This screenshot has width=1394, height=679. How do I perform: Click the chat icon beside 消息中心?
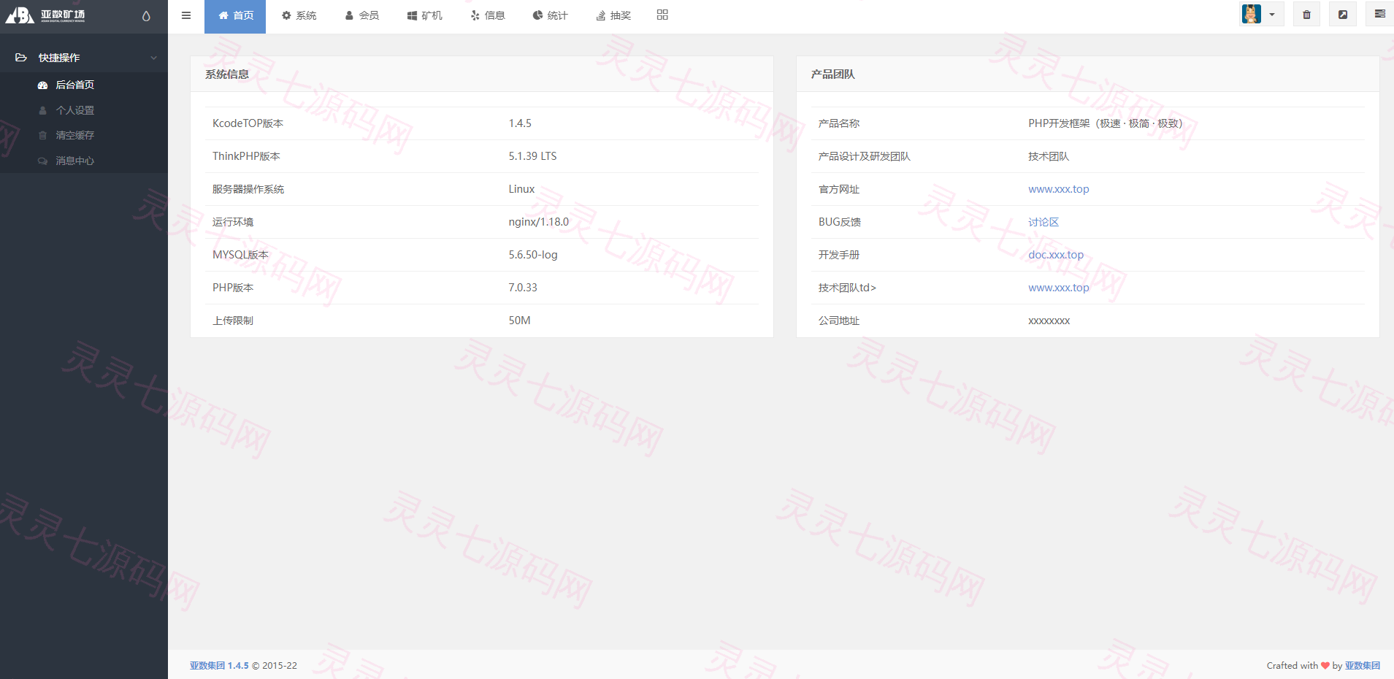pyautogui.click(x=42, y=161)
